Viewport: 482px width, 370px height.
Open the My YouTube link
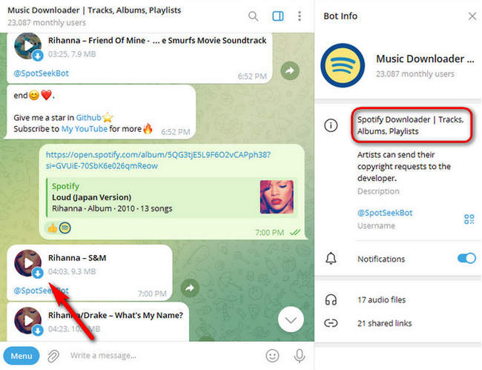point(85,129)
